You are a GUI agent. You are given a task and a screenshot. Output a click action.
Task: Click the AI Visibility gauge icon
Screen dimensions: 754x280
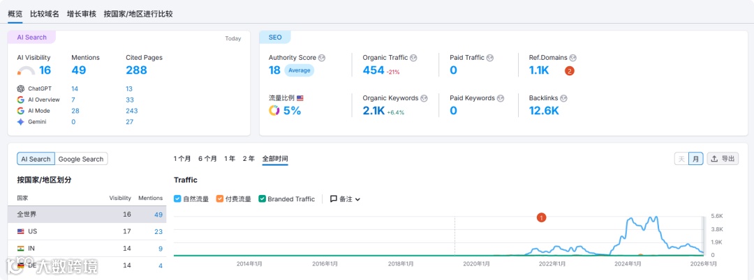pyautogui.click(x=26, y=71)
